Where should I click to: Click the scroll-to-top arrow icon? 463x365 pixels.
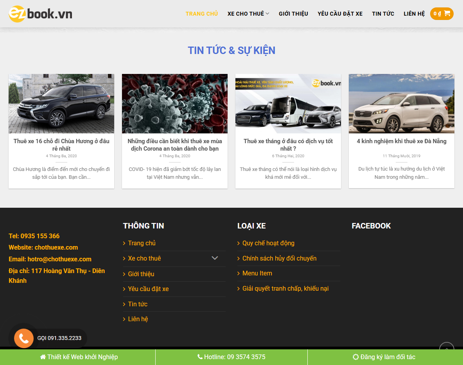(446, 348)
